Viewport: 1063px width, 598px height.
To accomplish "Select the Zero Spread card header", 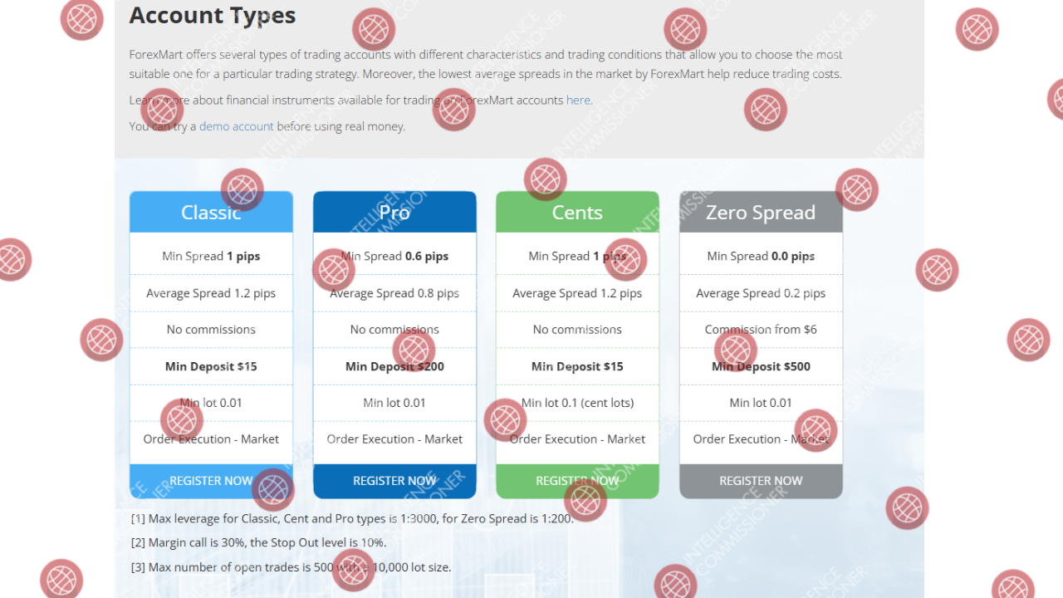I will [x=761, y=212].
